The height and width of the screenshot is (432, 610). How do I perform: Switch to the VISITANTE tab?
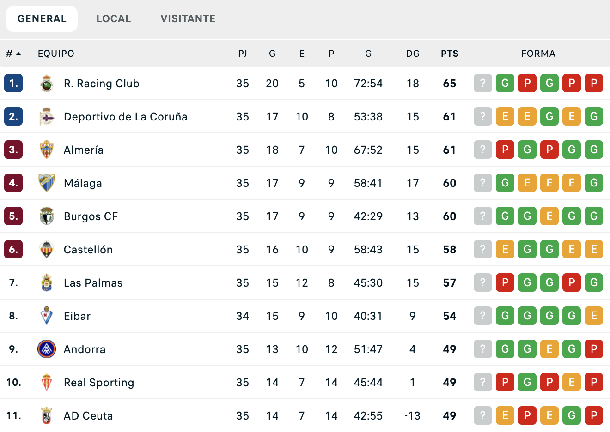click(x=188, y=18)
